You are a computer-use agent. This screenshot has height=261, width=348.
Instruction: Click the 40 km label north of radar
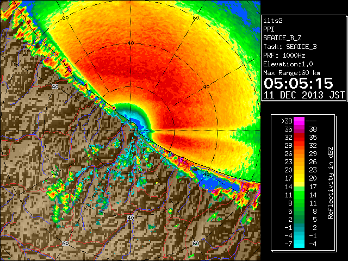click(130, 43)
